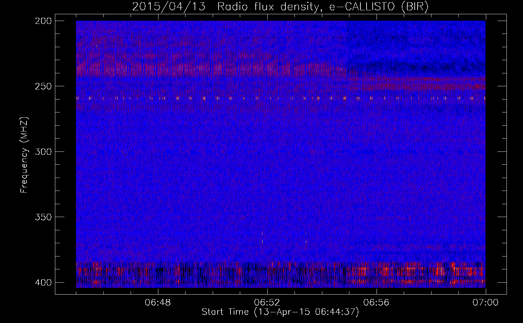Click the 06:52 time tick label
Screen dimensions: 523x323
click(x=267, y=303)
